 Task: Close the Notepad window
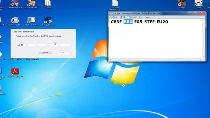click(x=201, y=13)
